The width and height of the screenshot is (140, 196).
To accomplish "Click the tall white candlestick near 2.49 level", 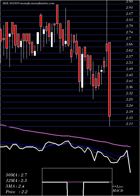I will [x=82, y=71].
